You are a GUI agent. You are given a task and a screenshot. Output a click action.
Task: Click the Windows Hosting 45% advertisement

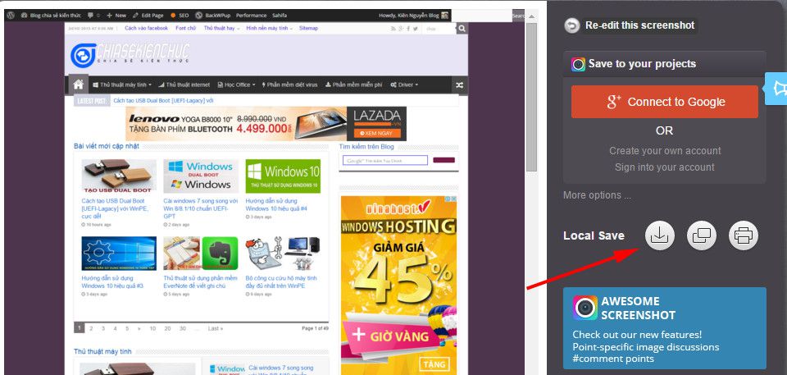pyautogui.click(x=398, y=285)
